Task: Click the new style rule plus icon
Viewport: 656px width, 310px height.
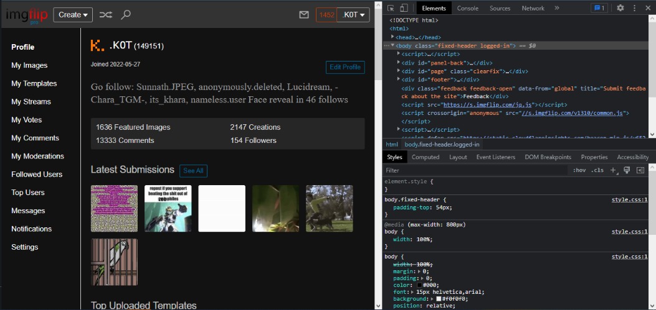Action: (x=613, y=170)
